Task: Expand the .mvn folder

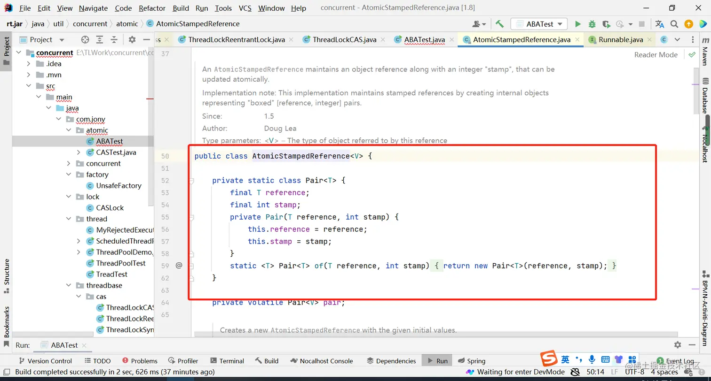Action: tap(29, 75)
